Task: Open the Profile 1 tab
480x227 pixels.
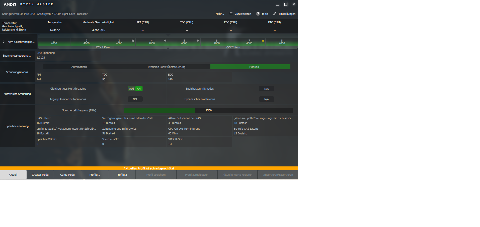Action: click(x=95, y=175)
